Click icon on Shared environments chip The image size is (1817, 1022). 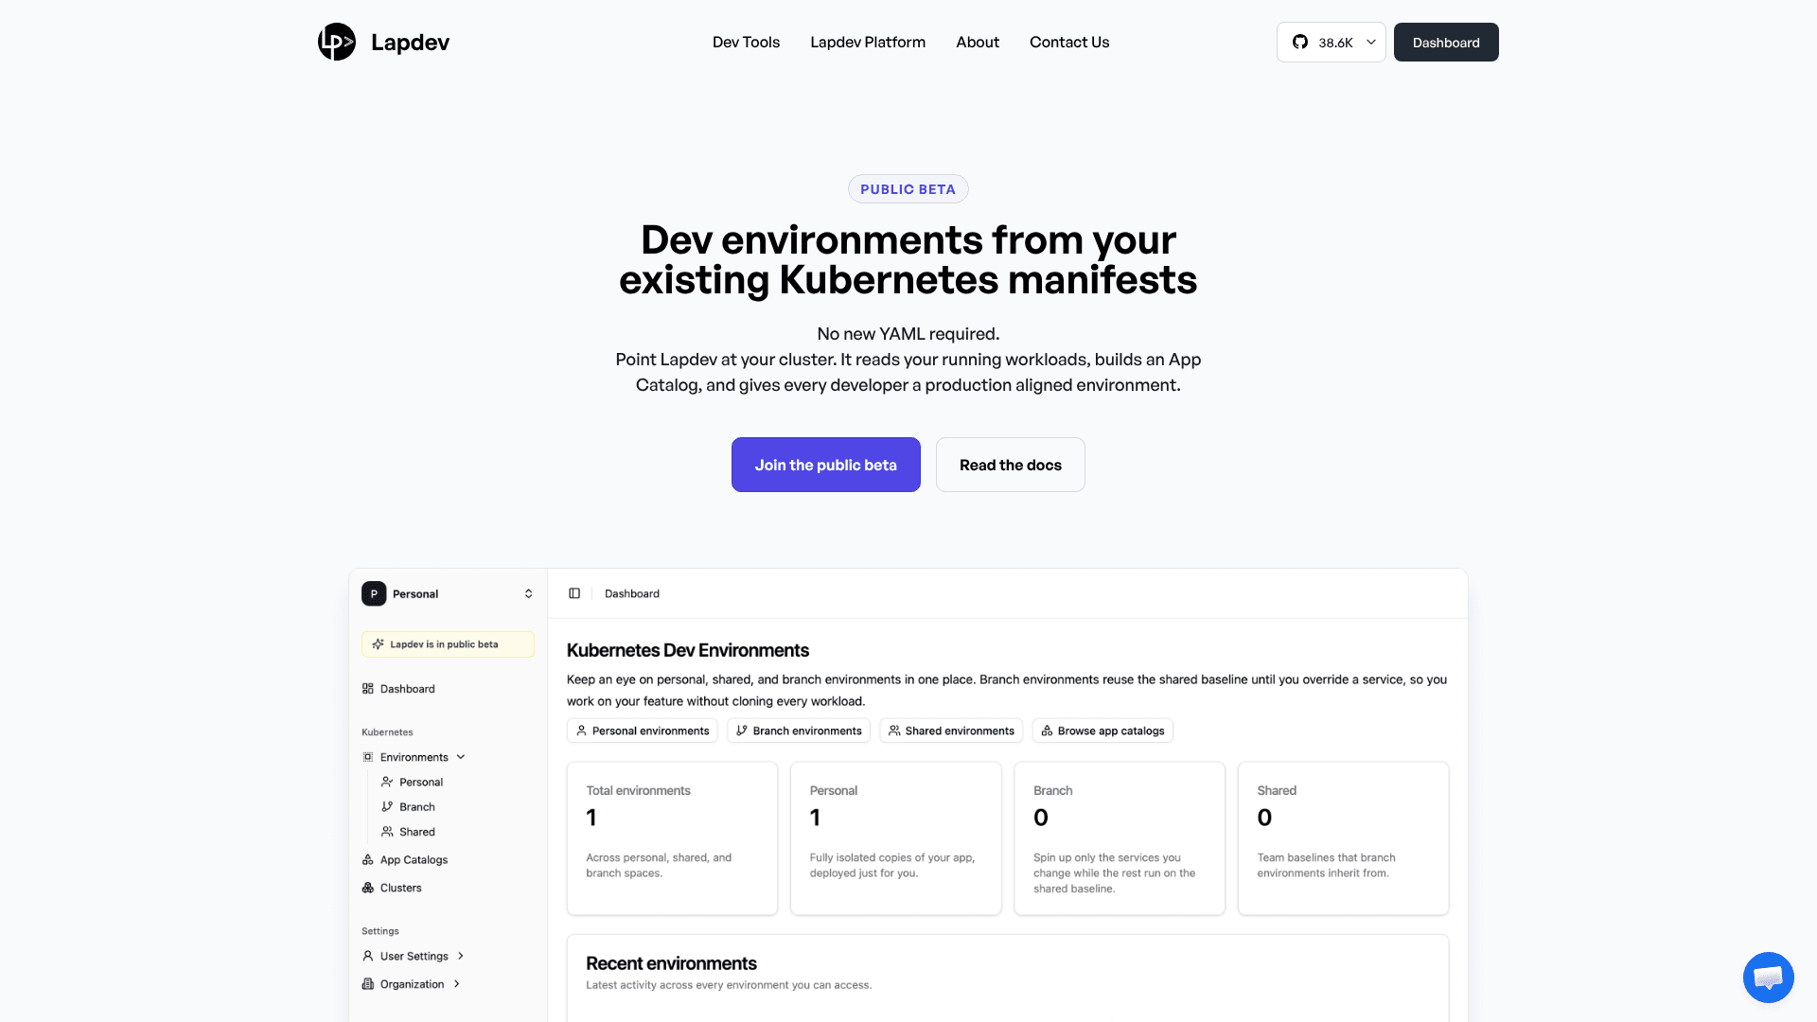(894, 731)
